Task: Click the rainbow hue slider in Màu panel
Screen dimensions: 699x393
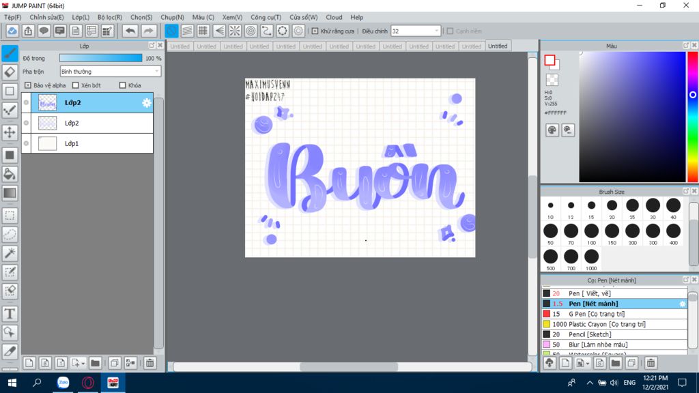Action: click(x=693, y=117)
